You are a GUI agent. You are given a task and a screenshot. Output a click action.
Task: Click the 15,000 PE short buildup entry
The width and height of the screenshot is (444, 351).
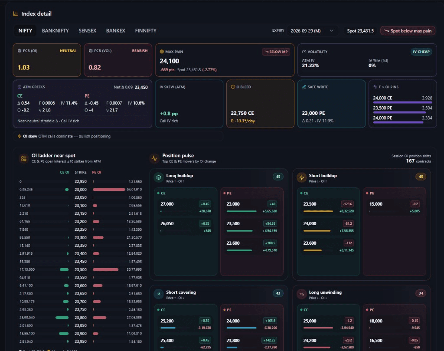[395, 207]
